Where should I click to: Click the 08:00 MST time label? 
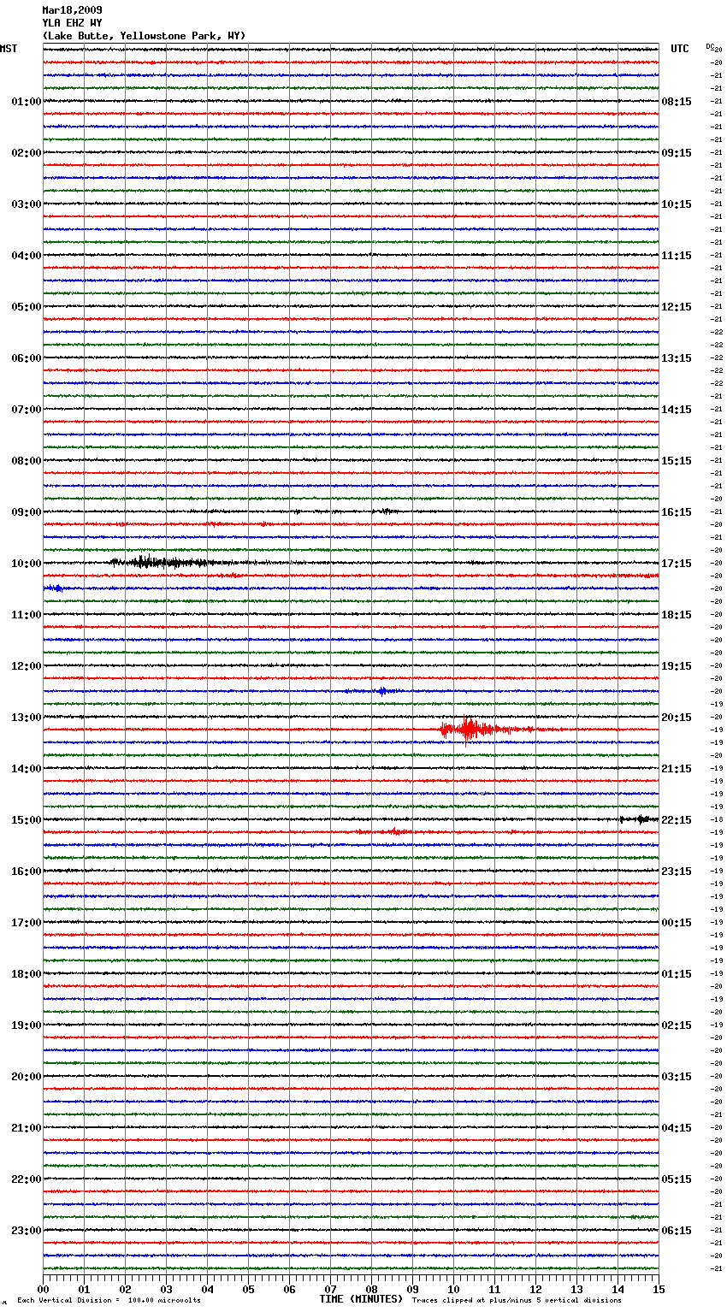[x=27, y=461]
